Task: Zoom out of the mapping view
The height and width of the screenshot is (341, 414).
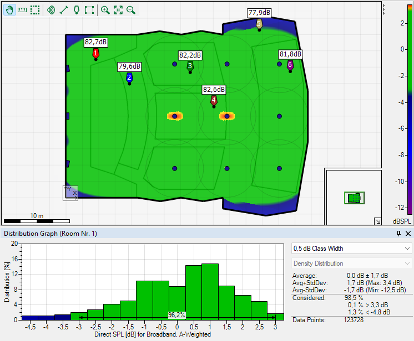Action: (x=131, y=10)
